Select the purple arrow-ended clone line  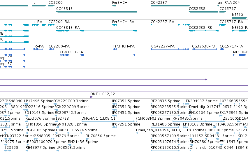103,79
